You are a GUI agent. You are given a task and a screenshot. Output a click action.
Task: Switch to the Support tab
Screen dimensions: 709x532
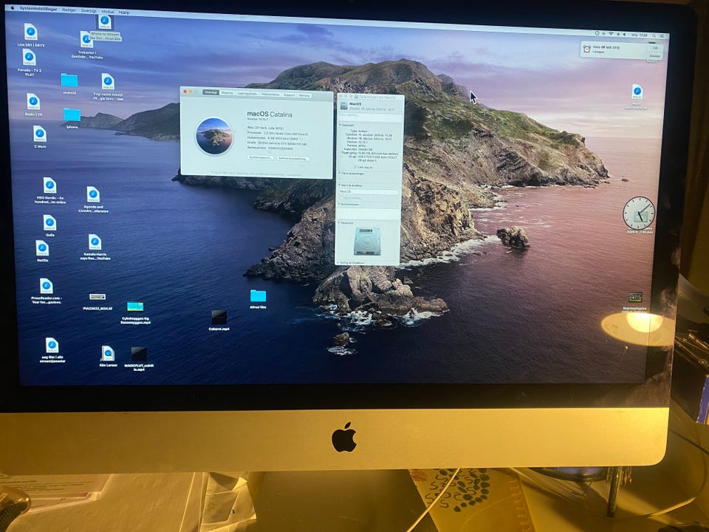pyautogui.click(x=290, y=95)
